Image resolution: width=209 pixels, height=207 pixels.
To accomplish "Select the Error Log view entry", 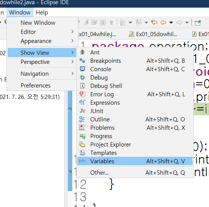I will (x=135, y=94).
